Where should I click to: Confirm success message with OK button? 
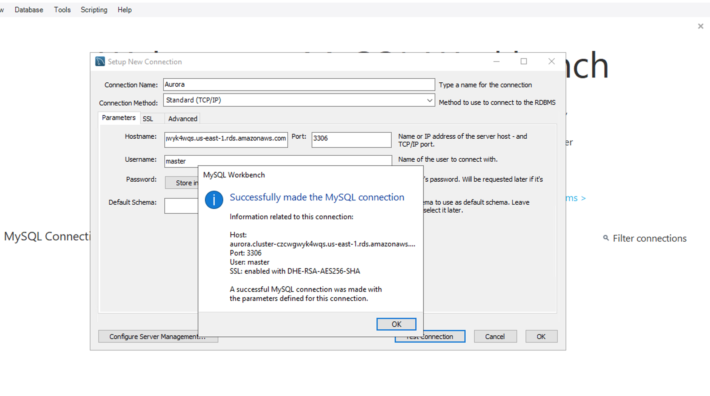(396, 324)
